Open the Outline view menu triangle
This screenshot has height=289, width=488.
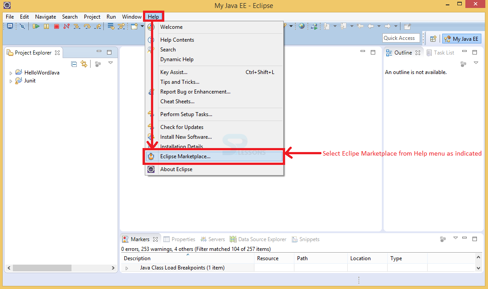[476, 63]
